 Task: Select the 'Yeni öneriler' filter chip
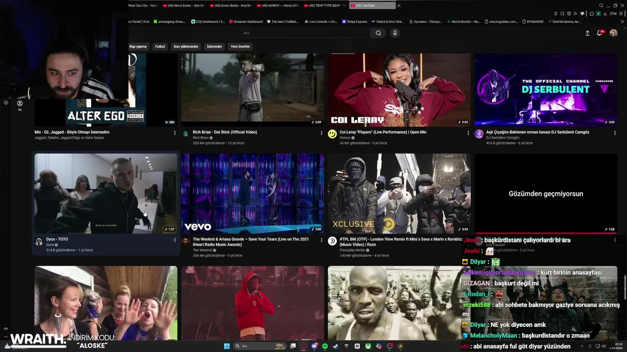[241, 46]
